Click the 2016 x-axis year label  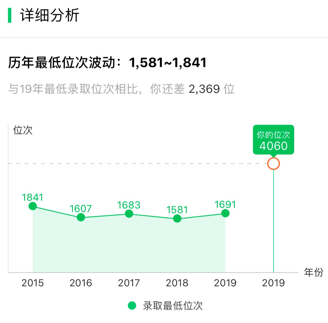pyautogui.click(x=81, y=283)
